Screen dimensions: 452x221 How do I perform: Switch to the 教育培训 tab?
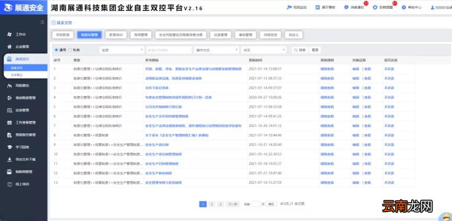(116, 35)
